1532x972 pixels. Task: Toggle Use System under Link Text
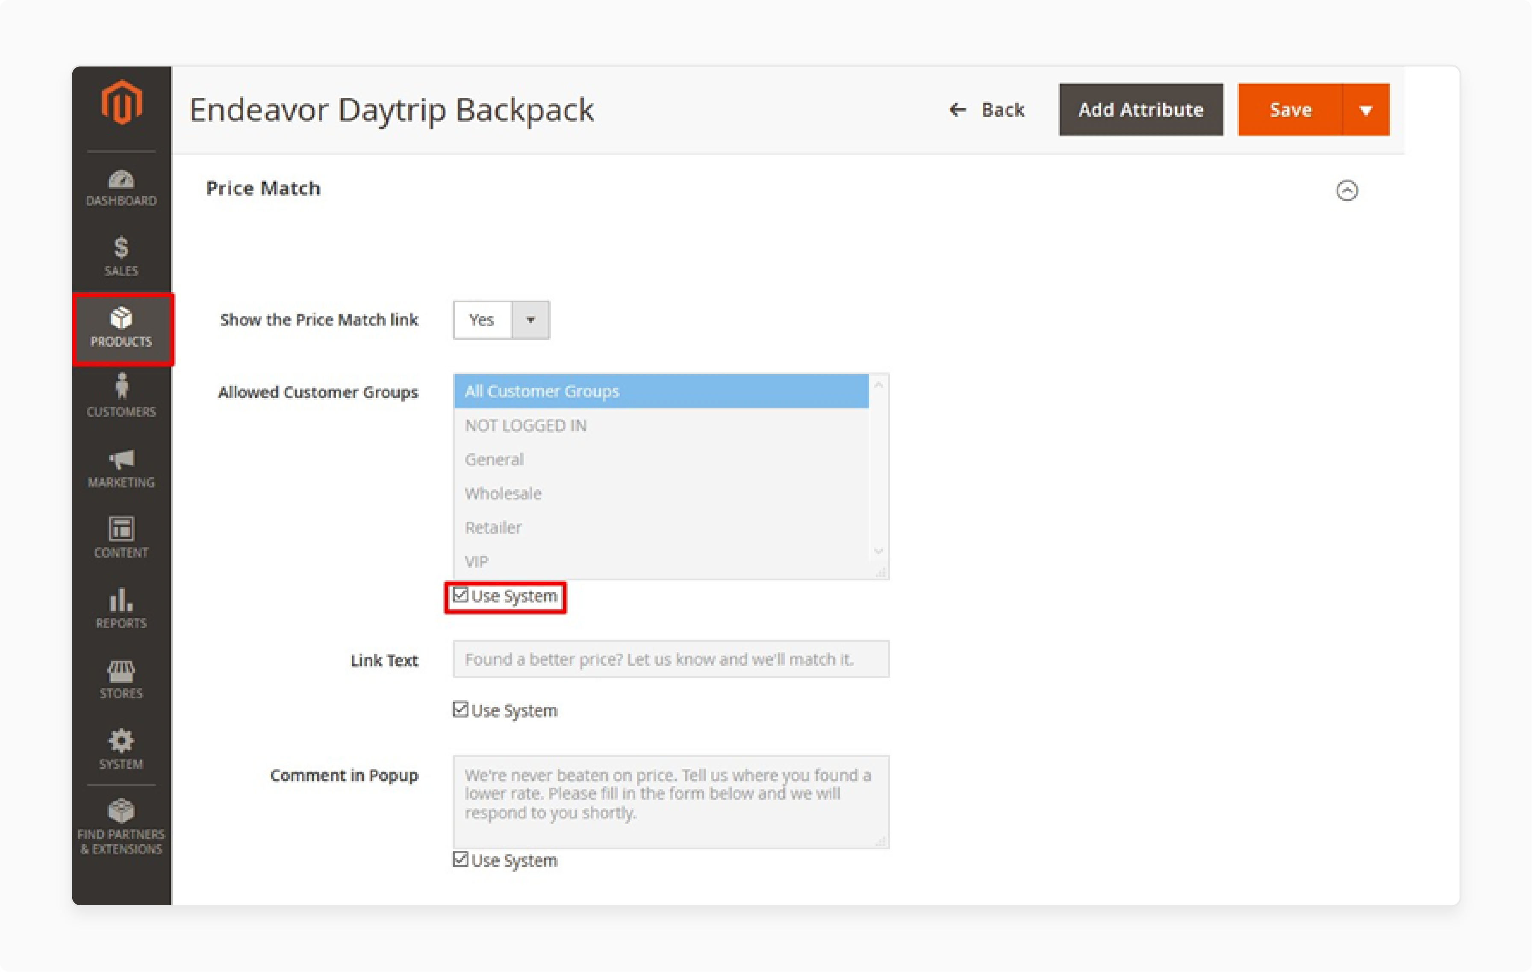tap(461, 709)
